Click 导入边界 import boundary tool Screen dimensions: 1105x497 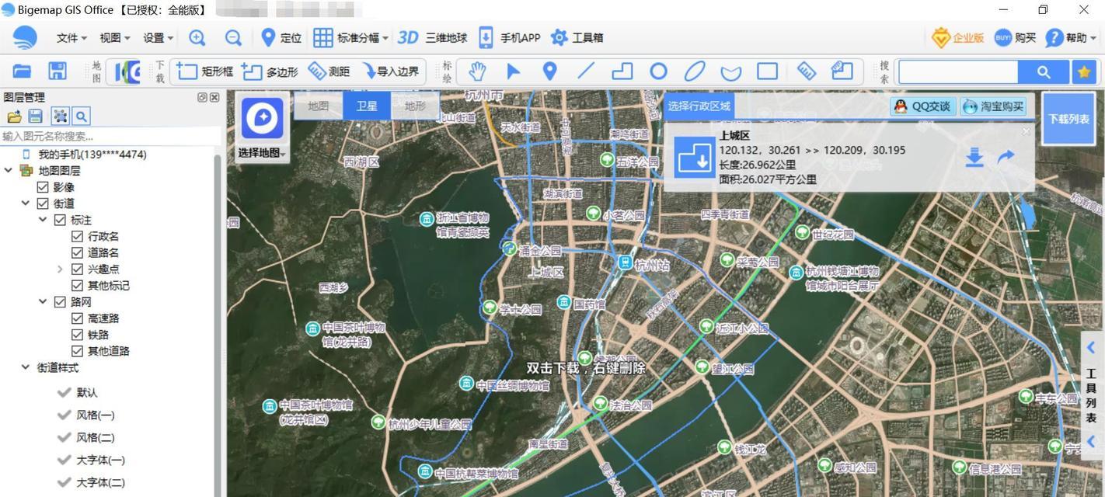point(390,71)
